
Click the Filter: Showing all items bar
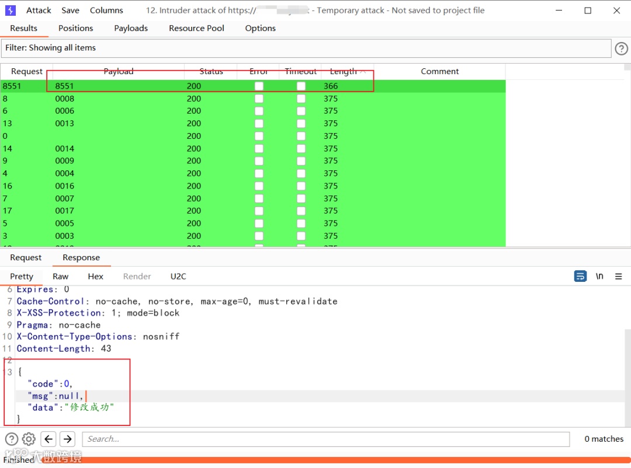tap(306, 48)
